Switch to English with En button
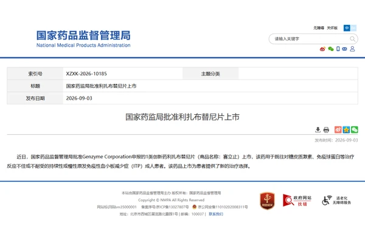365x243 pixels. coord(353,28)
